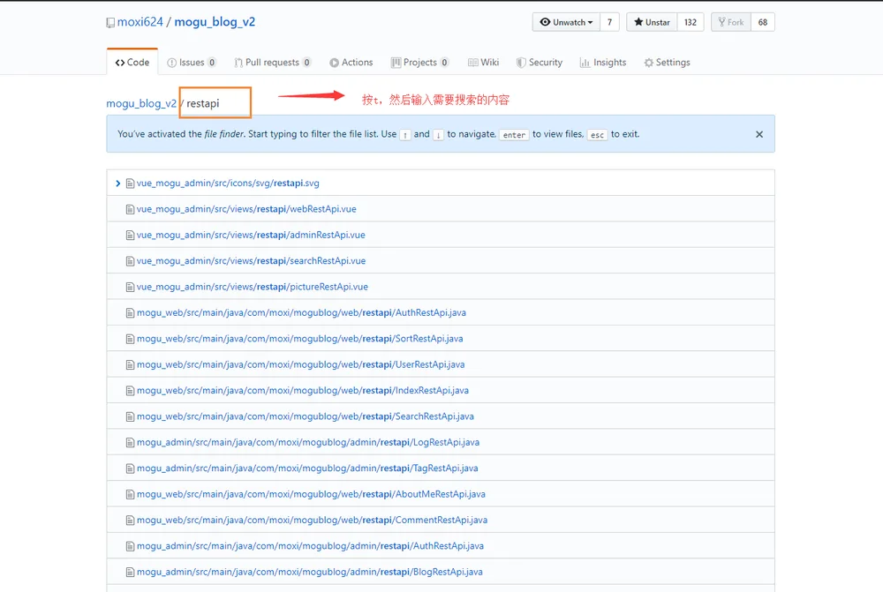The image size is (883, 592).
Task: Open CommentRestApi.java file
Action: click(x=312, y=520)
